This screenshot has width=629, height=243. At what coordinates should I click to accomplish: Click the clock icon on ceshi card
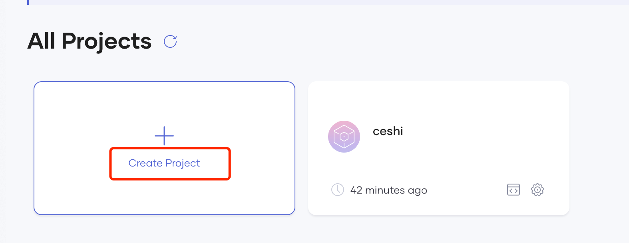point(338,190)
